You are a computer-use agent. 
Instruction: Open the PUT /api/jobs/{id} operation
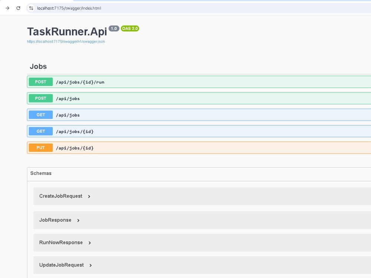(x=199, y=148)
